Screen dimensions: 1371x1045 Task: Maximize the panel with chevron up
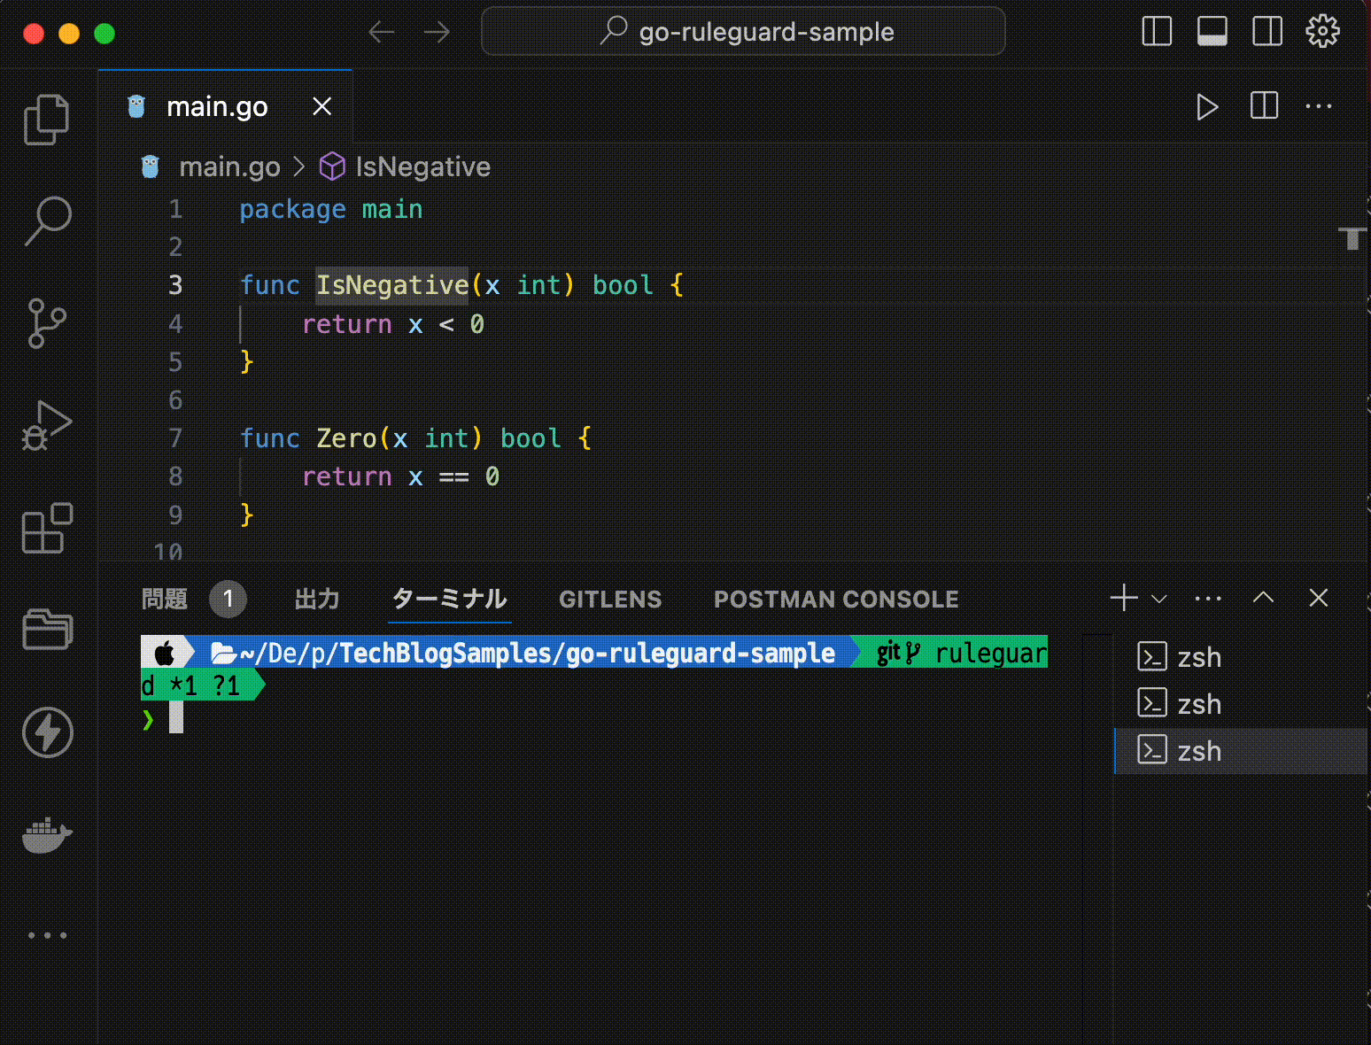(x=1264, y=598)
